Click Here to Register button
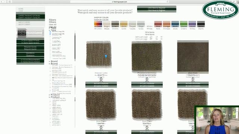The width and height of the screenshot is (239, 134). pyautogui.click(x=157, y=9)
